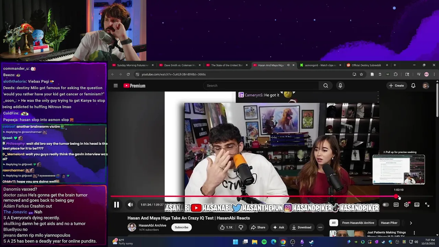Open Microsoft Edge from the taskbar
Screen dimensions: 439x247
pos(274,242)
